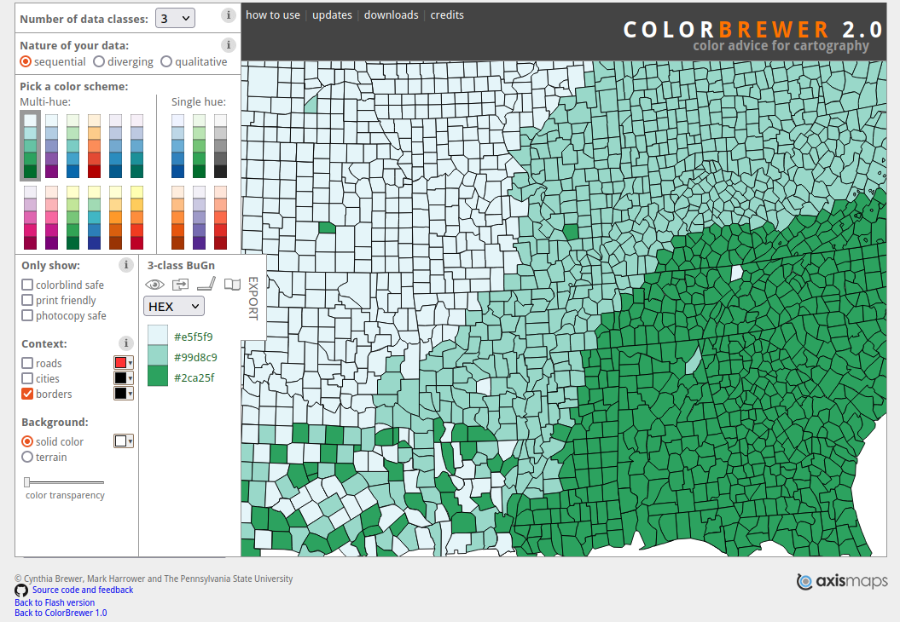Uncheck the borders context option

point(26,393)
